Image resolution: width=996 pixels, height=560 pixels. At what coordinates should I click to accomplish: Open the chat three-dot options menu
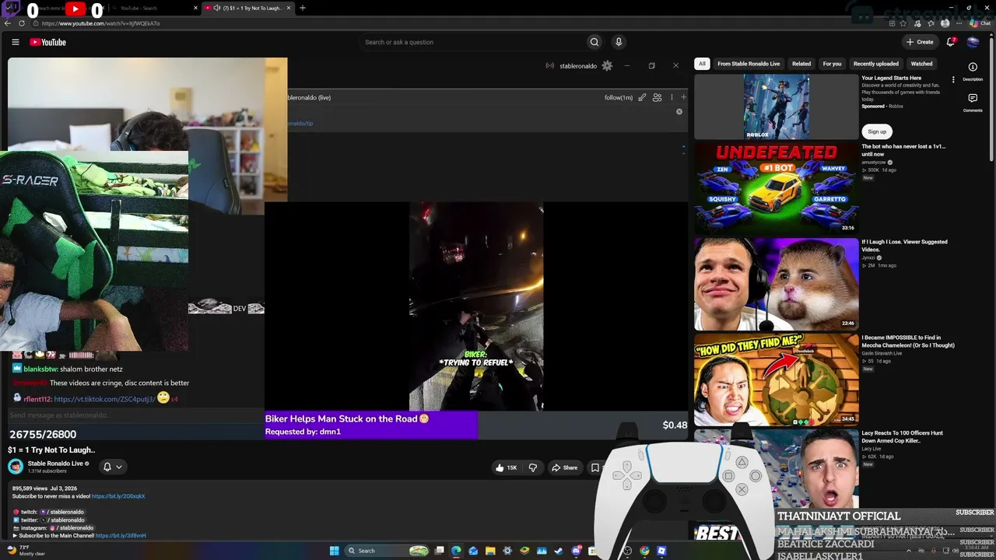672,97
